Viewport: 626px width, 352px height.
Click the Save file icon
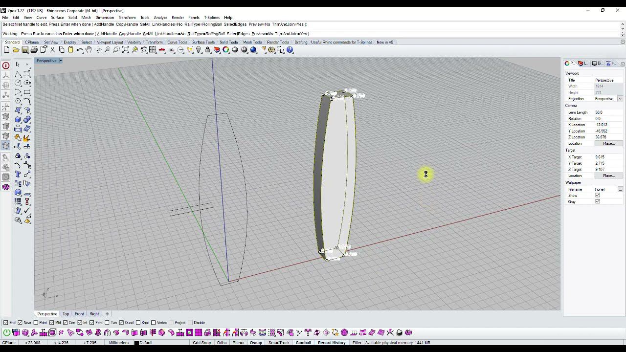(25, 50)
